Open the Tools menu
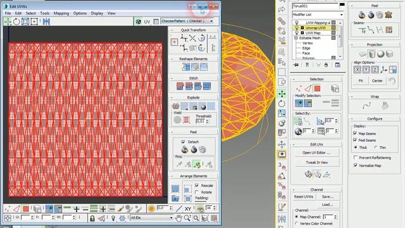 45,13
